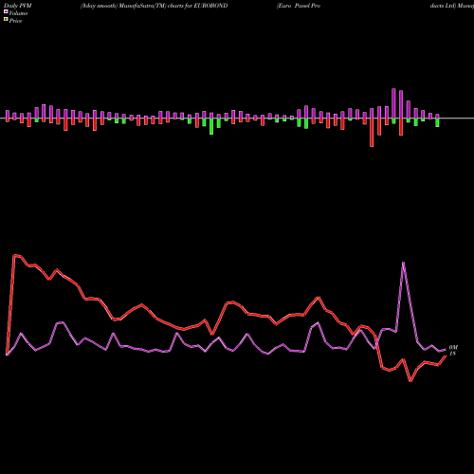Select the Price legend label
Screen dimensions: 474x474
click(15, 21)
